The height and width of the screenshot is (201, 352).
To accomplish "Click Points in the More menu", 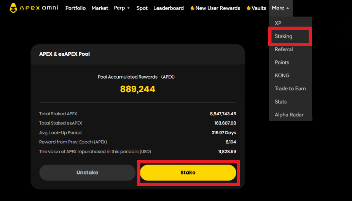I will tap(282, 62).
